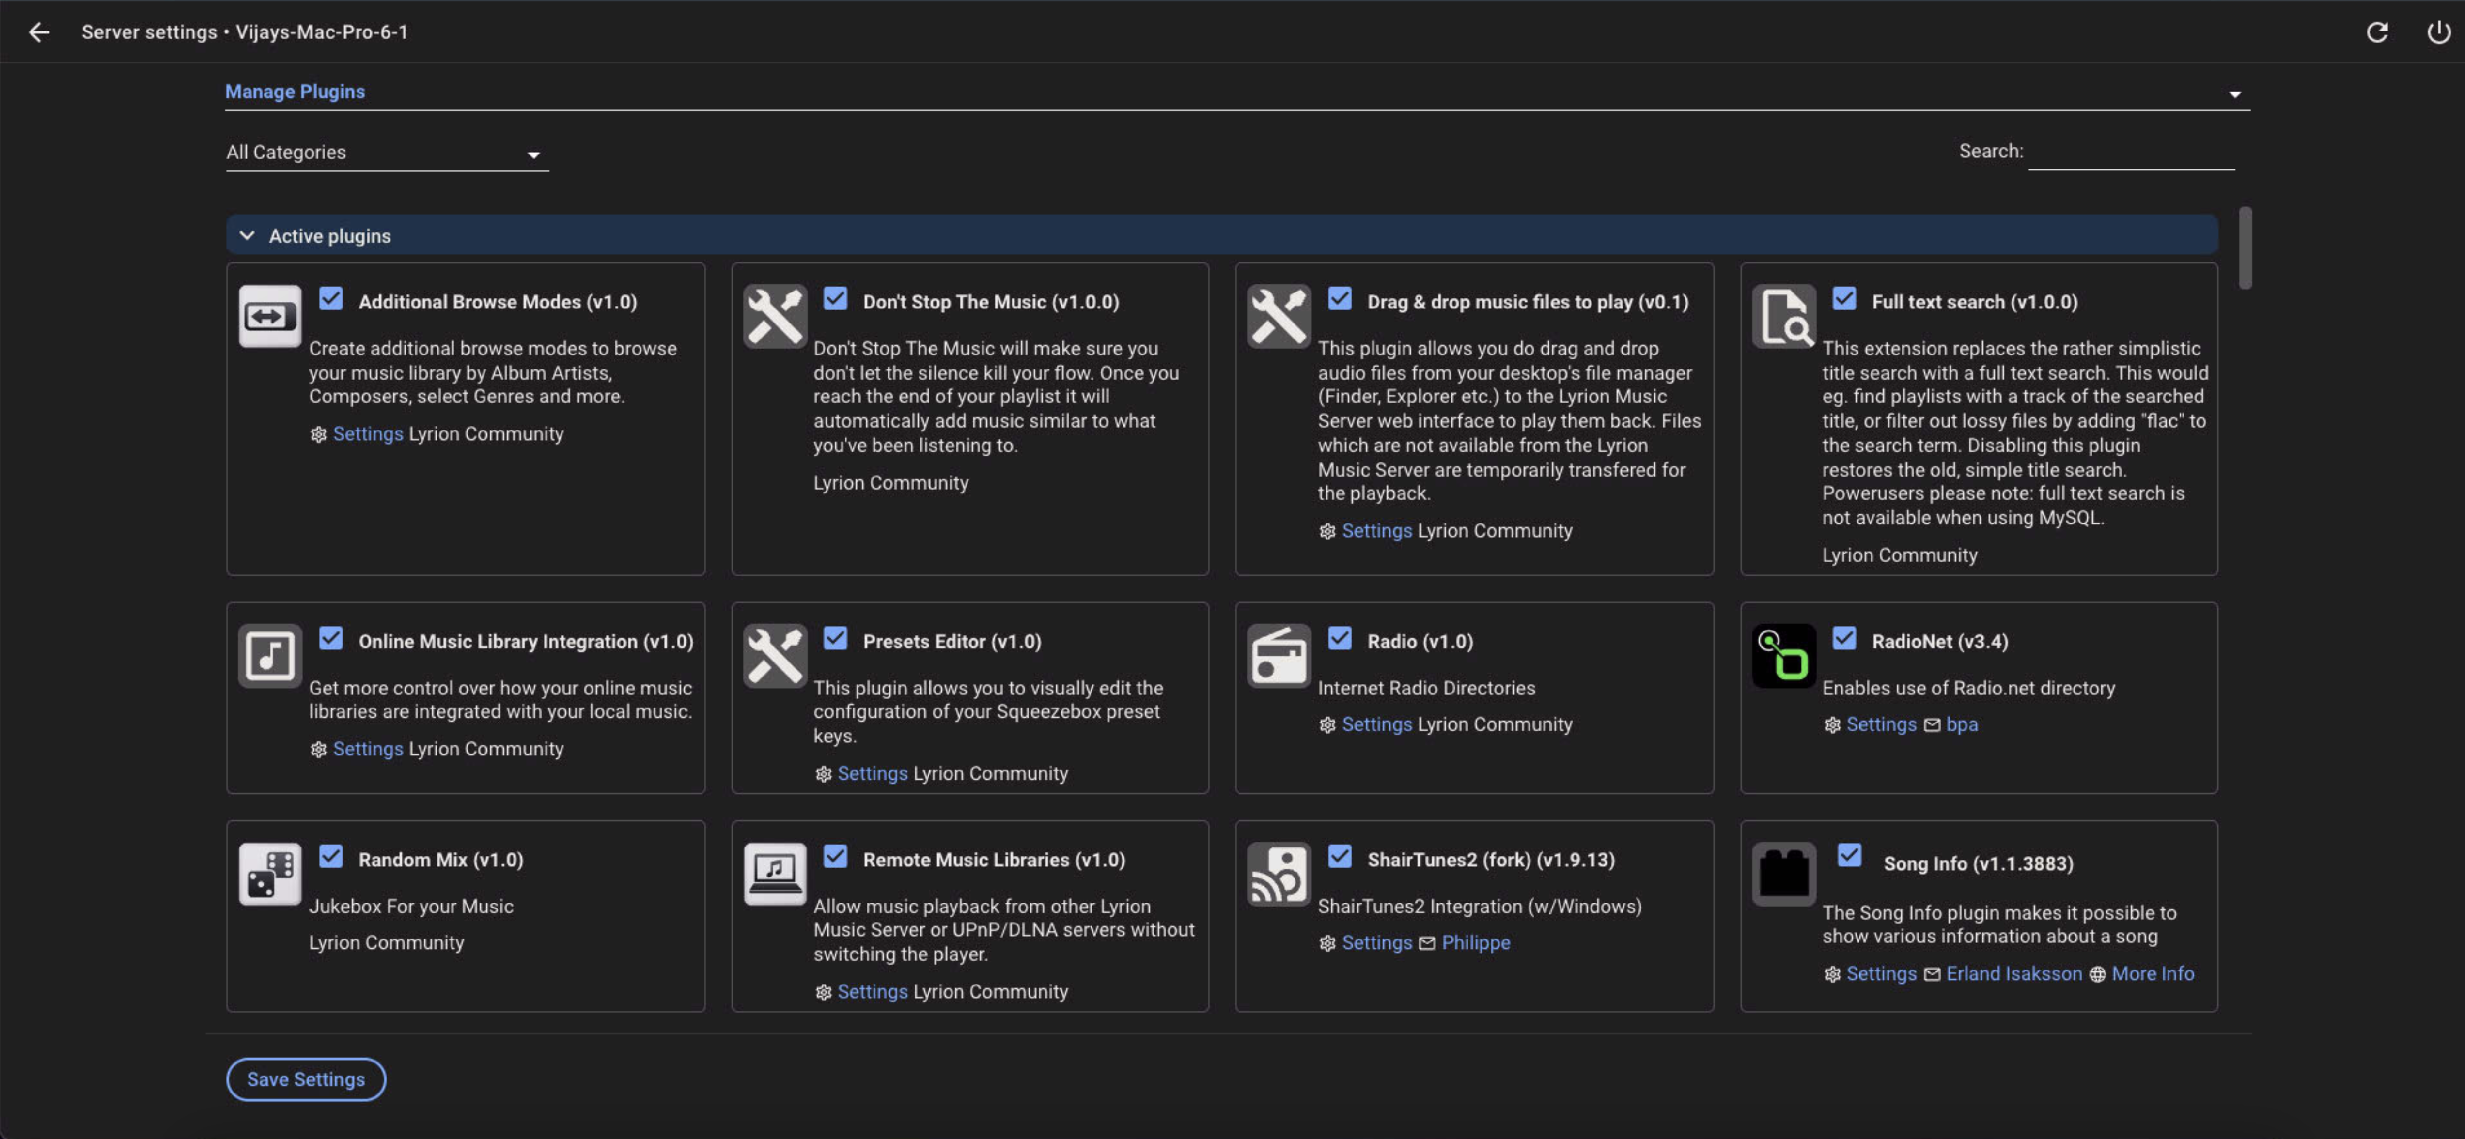Screen dimensions: 2465x1139
Task: Uncheck Additional Browse Modes plugin
Action: 331,298
